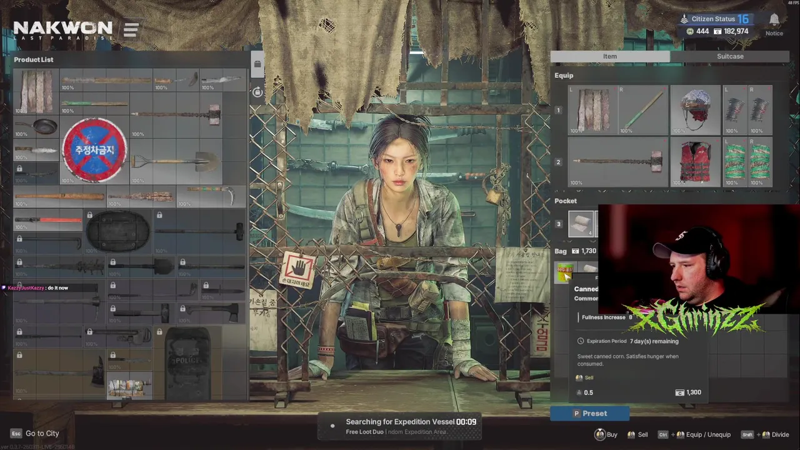
Task: Select the sickle in Product List
Action: 211,197
